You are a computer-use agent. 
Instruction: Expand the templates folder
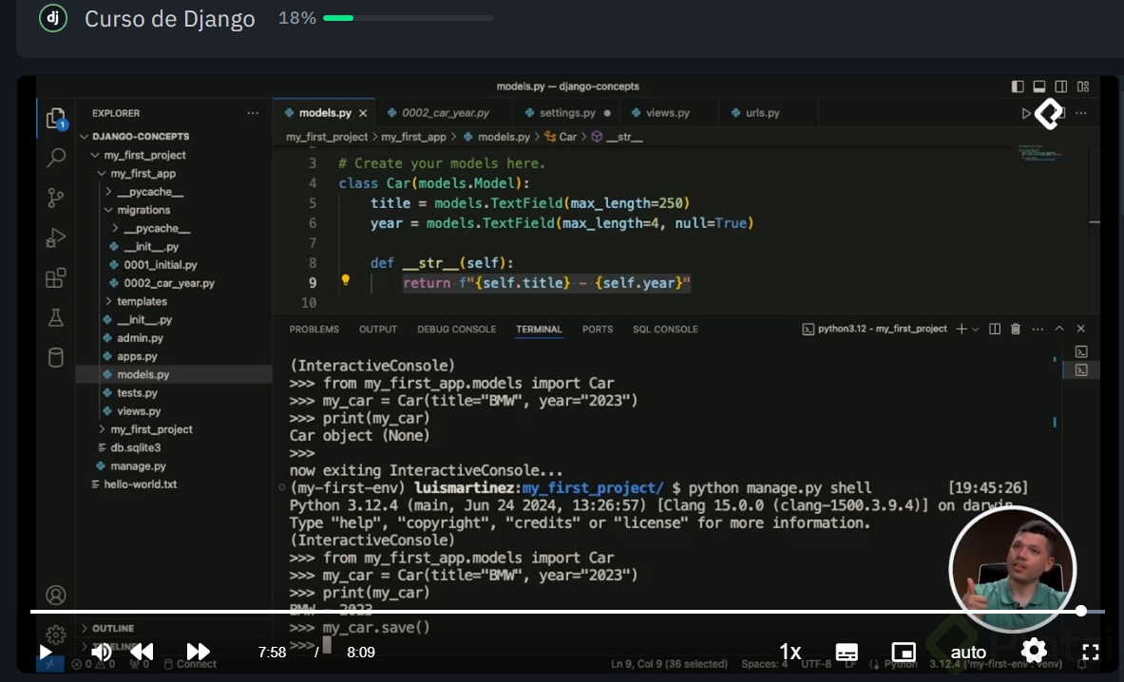coord(142,301)
